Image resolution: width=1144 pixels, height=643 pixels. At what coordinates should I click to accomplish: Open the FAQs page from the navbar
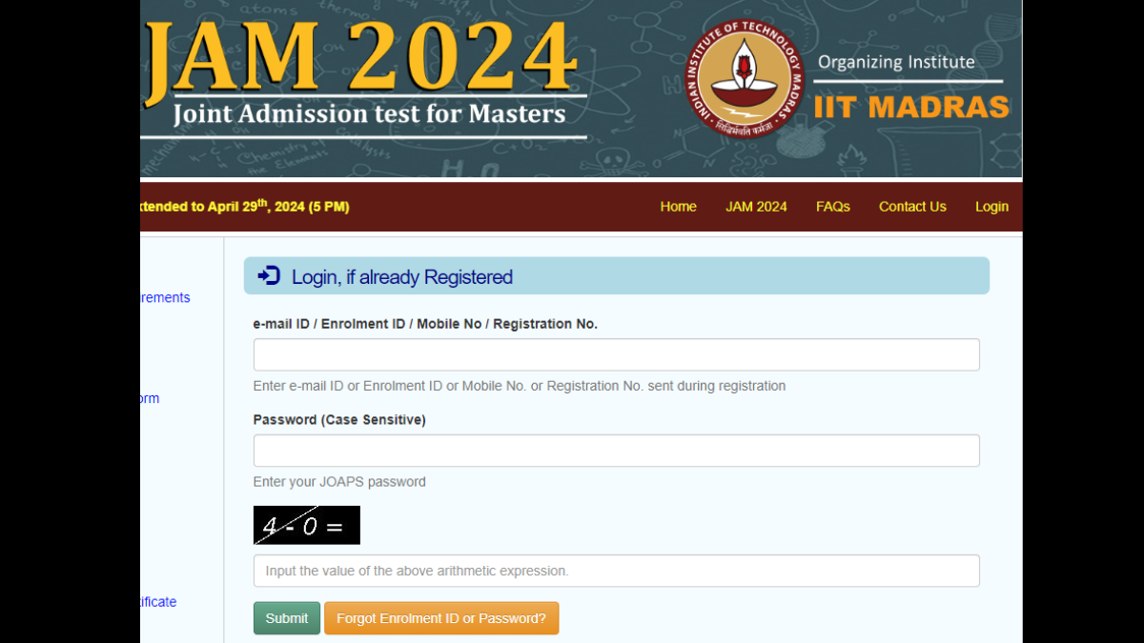click(832, 207)
